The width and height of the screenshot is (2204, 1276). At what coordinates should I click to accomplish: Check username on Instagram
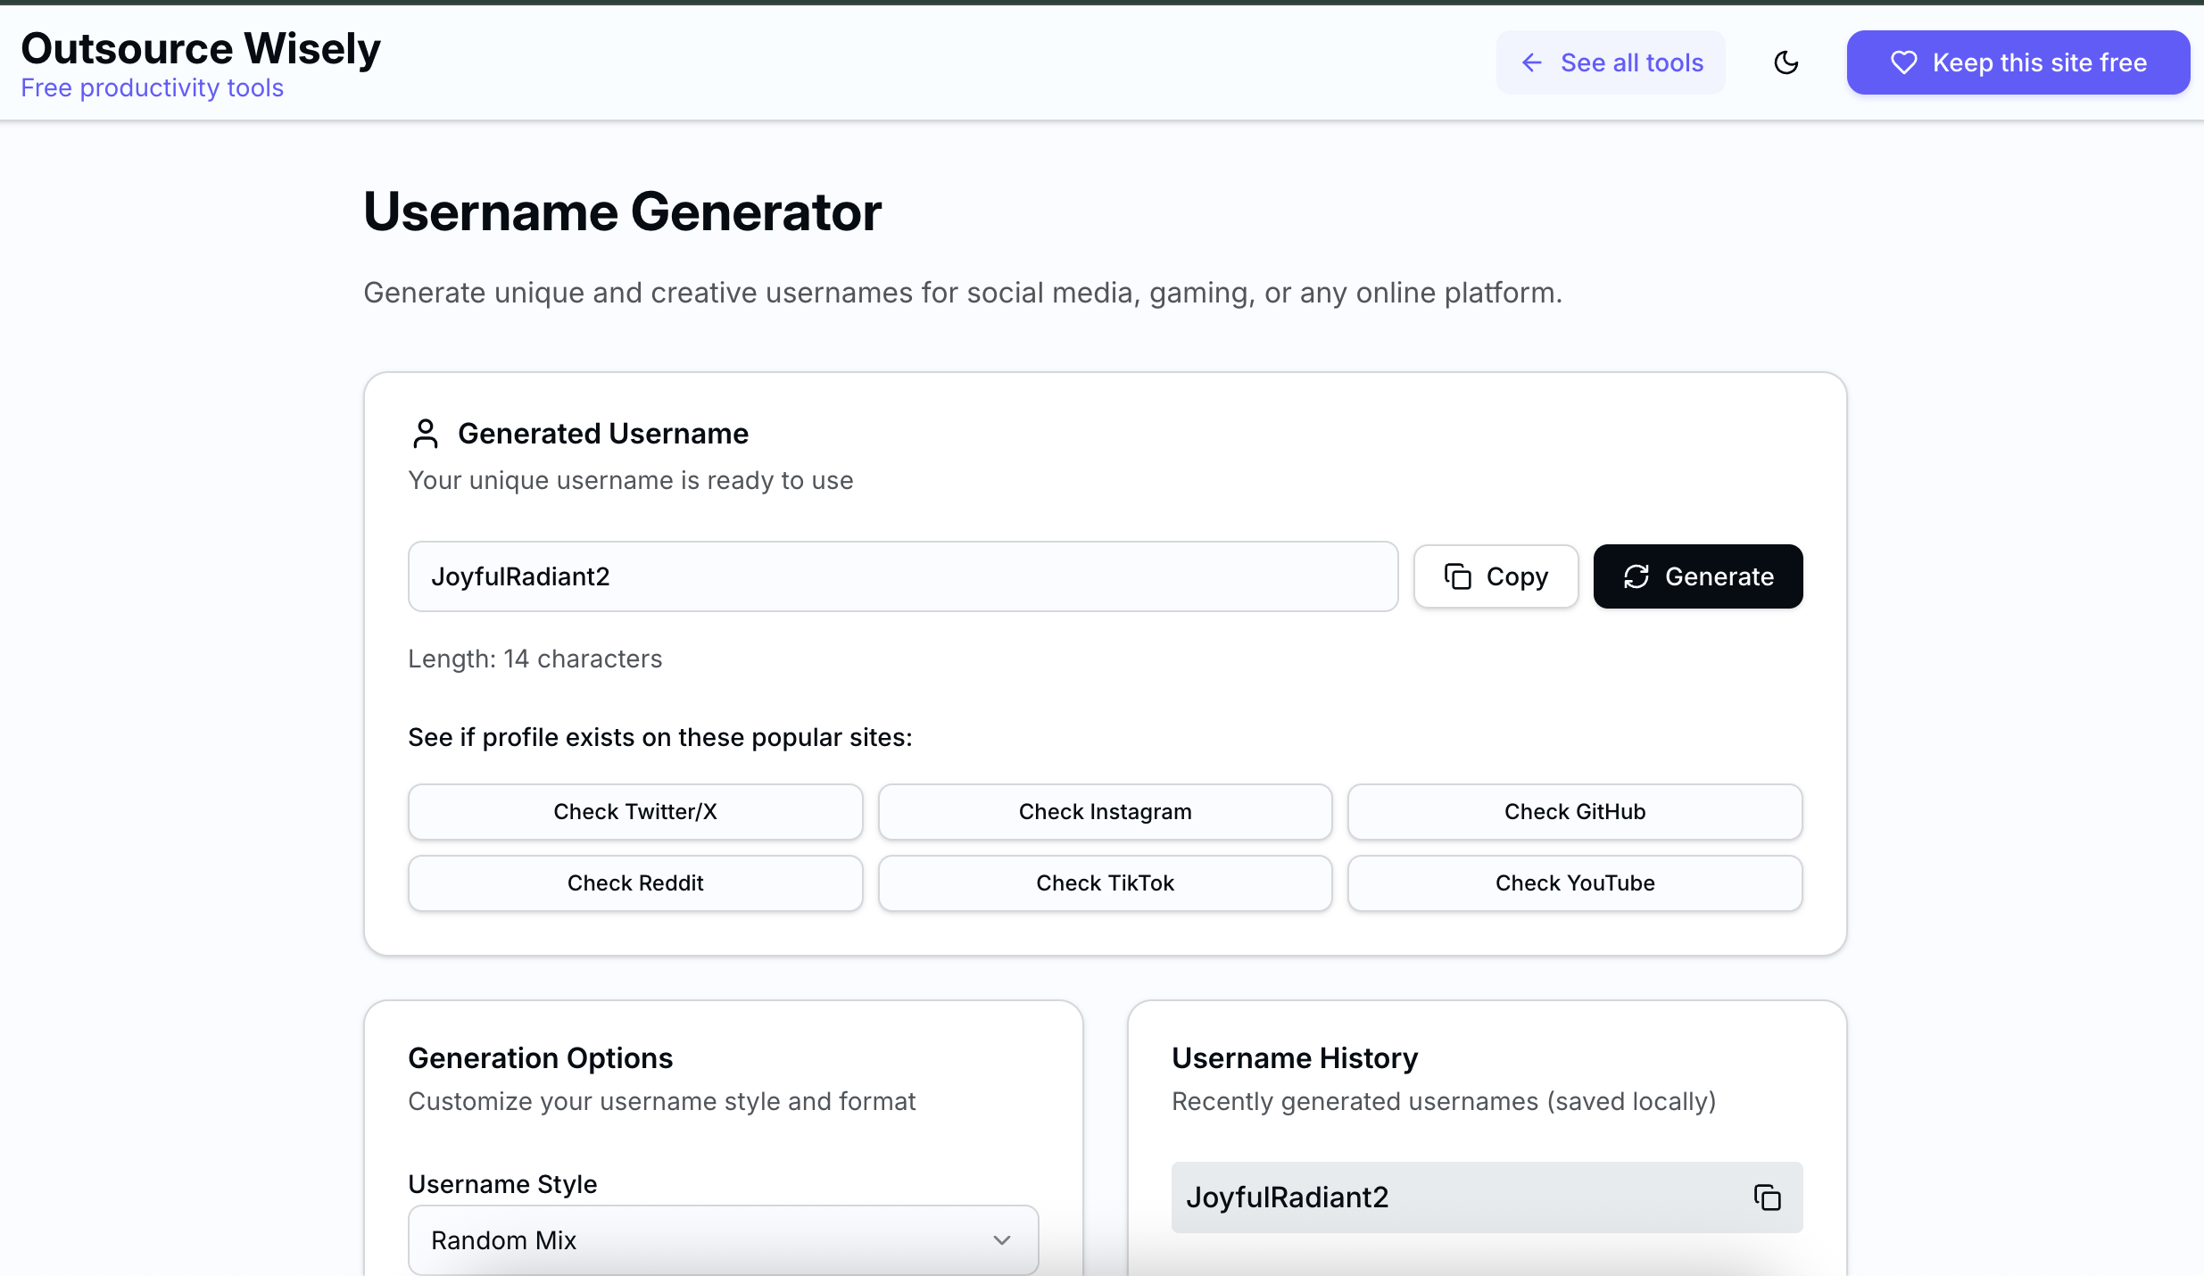[x=1106, y=812]
